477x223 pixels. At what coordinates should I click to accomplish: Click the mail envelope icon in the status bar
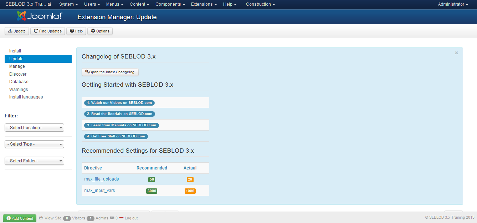112,218
